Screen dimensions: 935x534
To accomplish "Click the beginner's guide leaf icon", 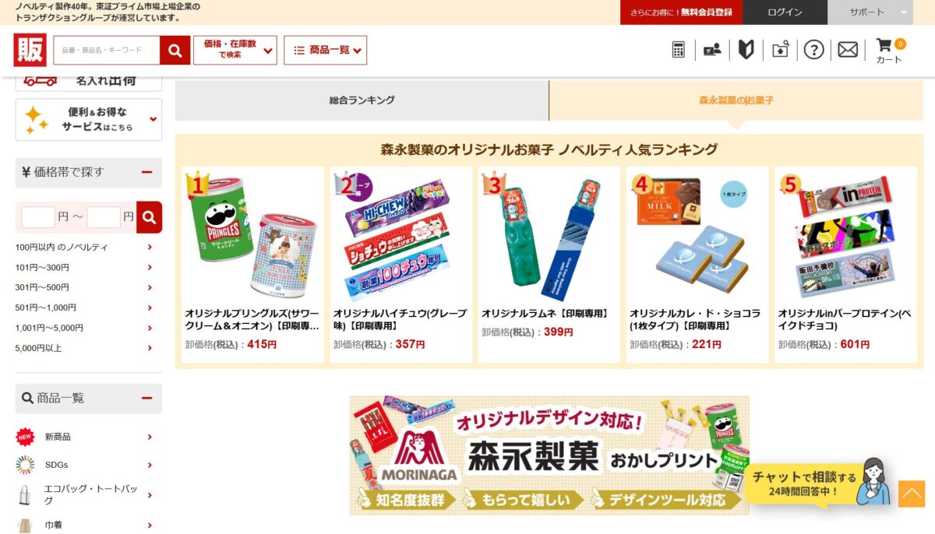I will tap(746, 50).
